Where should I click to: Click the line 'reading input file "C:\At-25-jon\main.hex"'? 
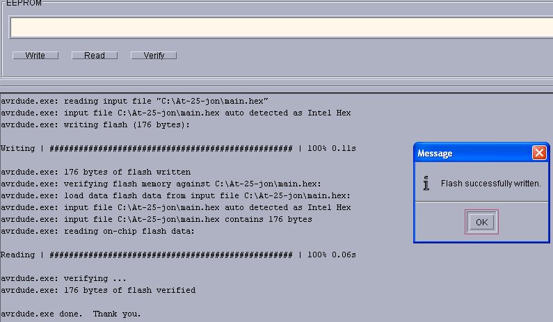click(x=134, y=102)
